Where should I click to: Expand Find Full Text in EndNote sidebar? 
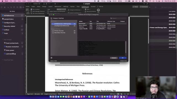pyautogui.click(x=3, y=60)
